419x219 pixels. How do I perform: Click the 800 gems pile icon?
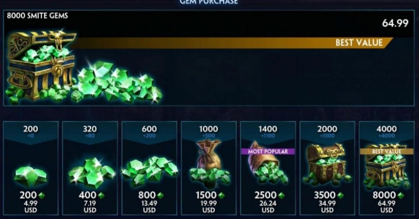coord(150,171)
